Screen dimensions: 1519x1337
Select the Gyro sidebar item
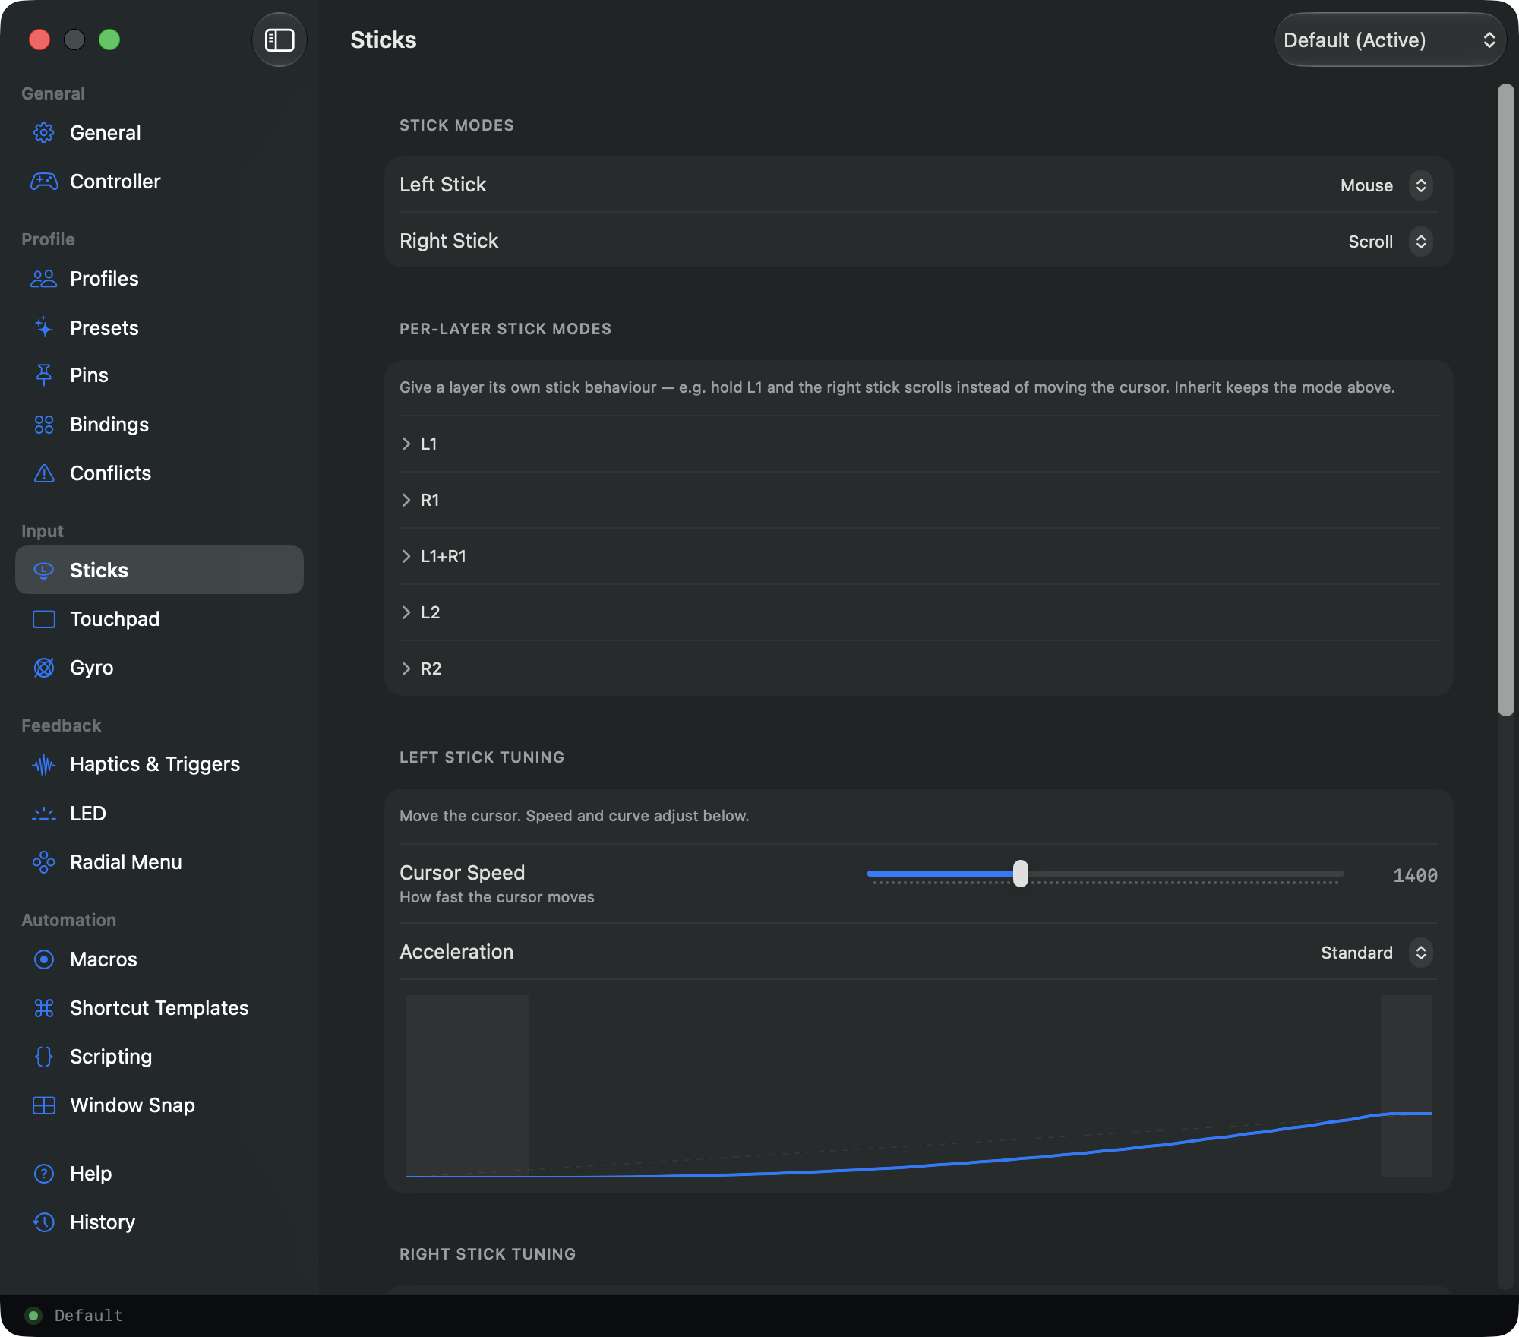[x=159, y=668]
